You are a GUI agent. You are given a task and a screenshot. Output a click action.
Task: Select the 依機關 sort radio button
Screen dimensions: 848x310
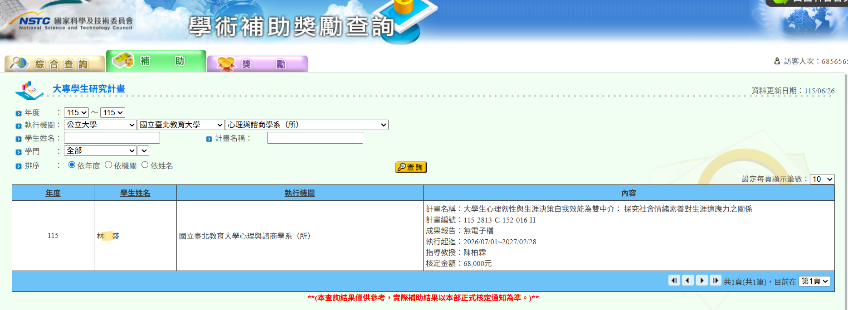tap(108, 165)
